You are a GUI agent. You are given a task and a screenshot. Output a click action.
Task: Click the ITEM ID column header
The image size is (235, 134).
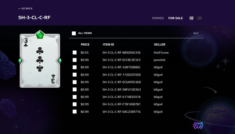(x=108, y=44)
